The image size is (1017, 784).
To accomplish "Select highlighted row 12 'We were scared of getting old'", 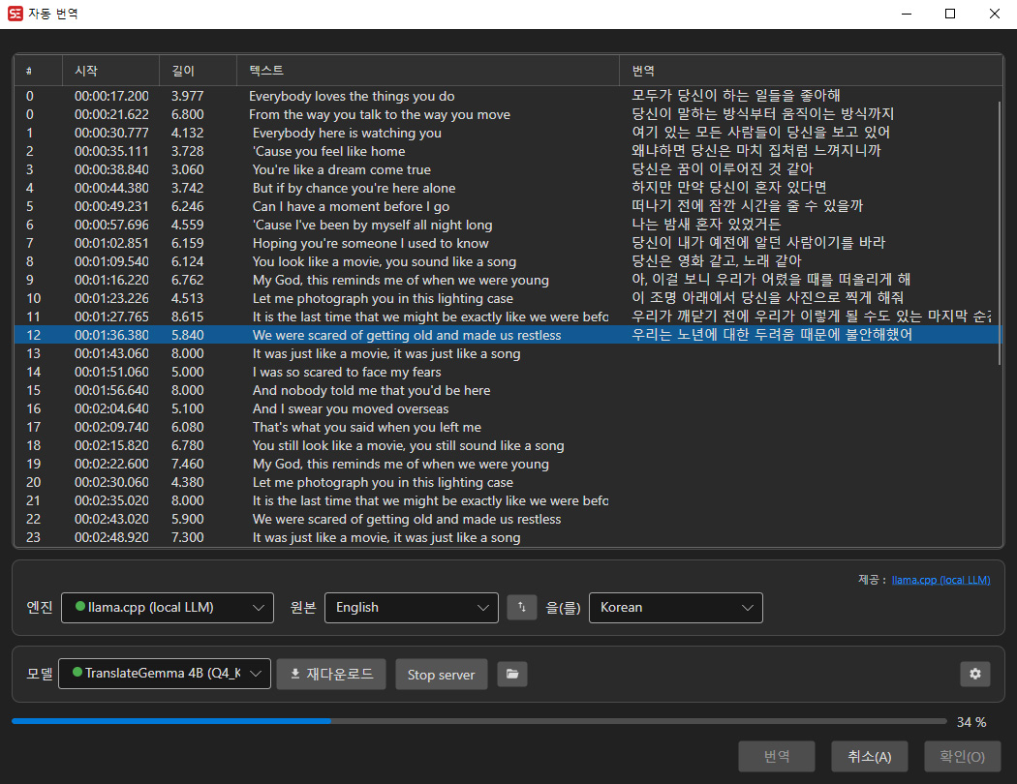I will (x=506, y=335).
